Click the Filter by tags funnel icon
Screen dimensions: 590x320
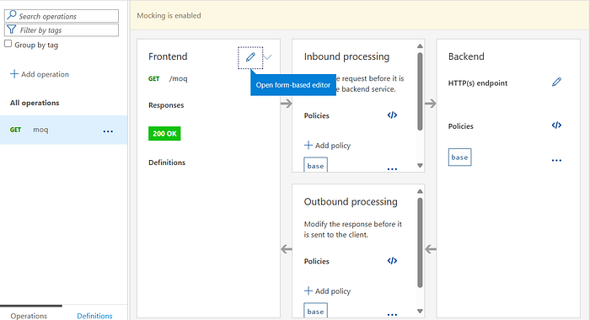tap(12, 29)
